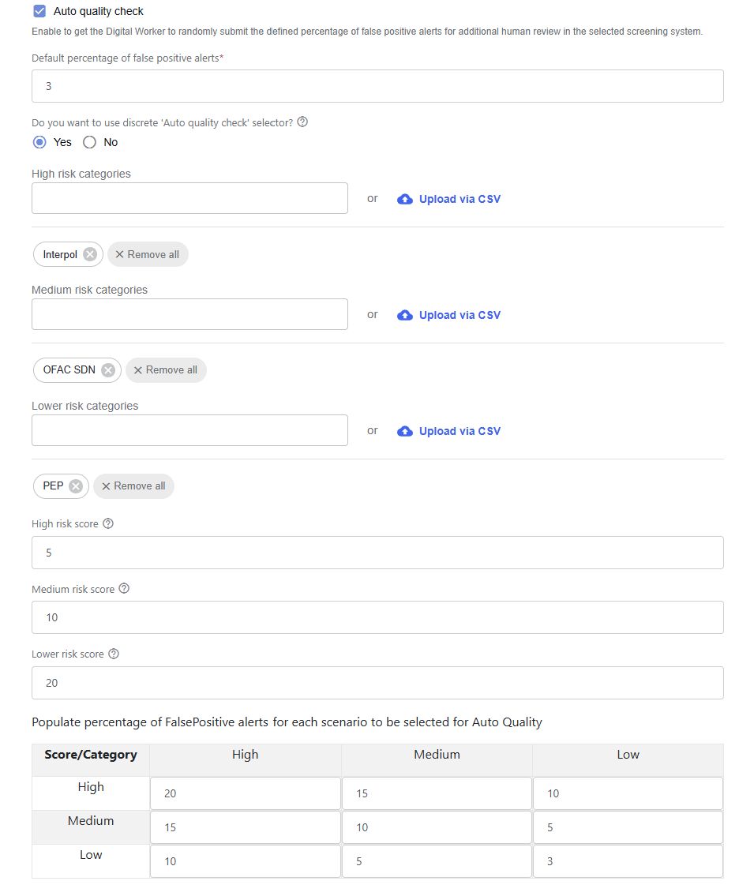Viewport: 754px width, 896px height.
Task: Open Lower risk score help icon
Action: (114, 654)
